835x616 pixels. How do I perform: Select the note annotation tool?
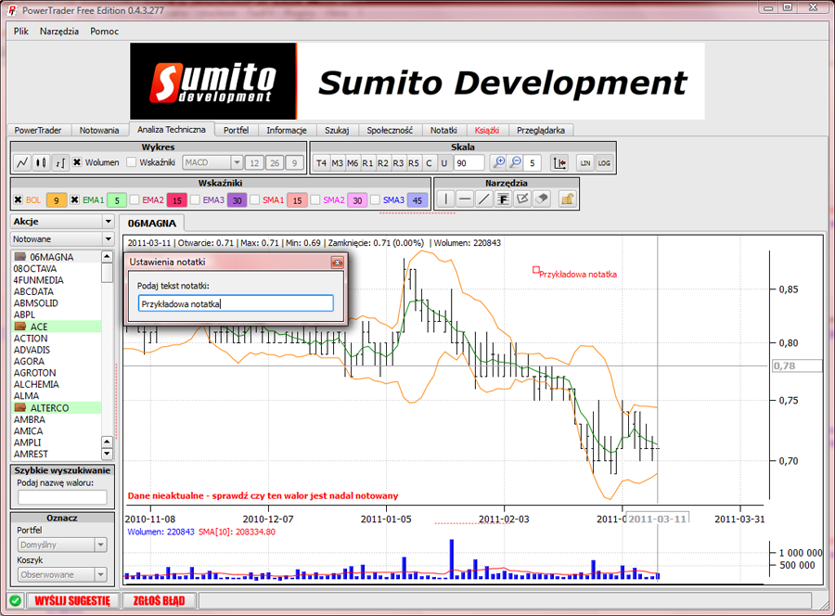pyautogui.click(x=522, y=199)
